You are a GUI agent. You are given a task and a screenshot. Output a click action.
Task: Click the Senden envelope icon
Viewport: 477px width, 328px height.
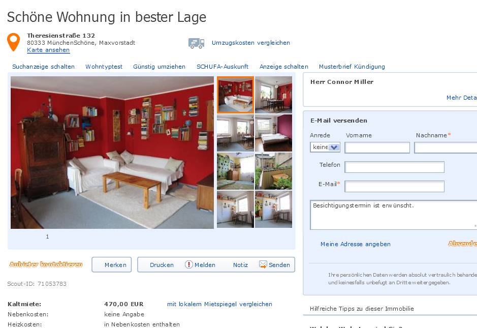263,264
